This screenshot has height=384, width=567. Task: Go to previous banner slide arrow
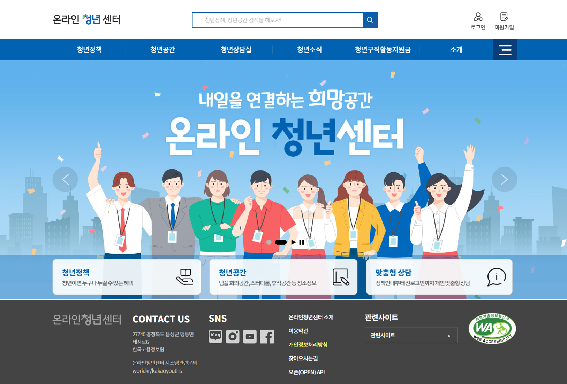pos(65,180)
